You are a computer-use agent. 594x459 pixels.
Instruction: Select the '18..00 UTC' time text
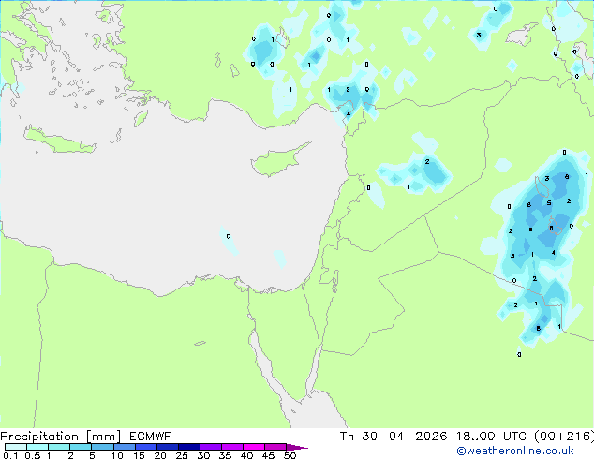coord(491,437)
